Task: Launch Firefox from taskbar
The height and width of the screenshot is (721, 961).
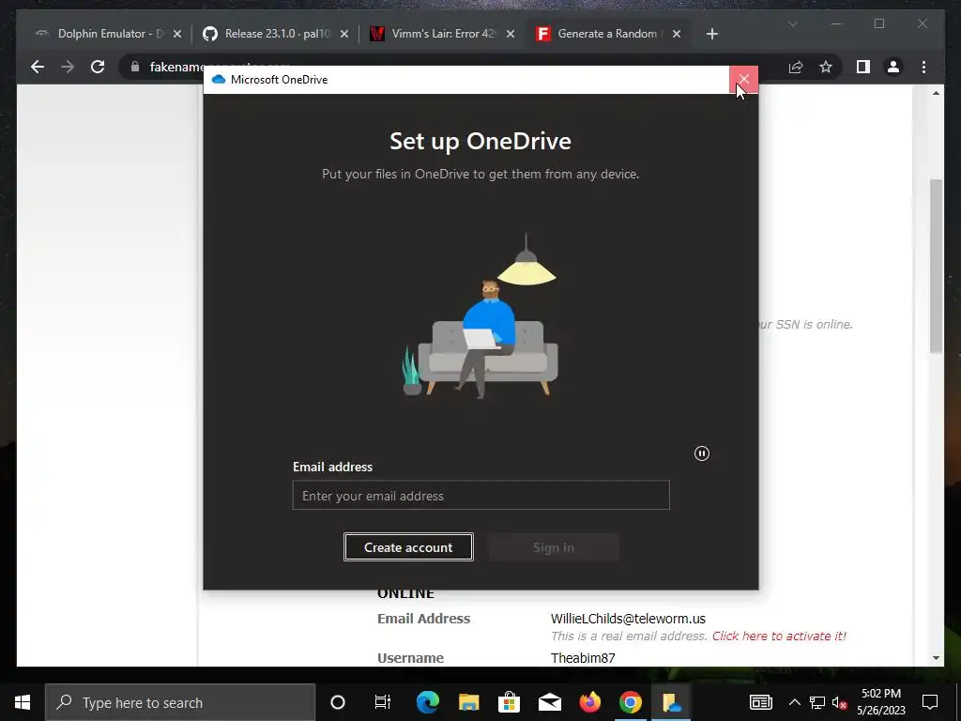Action: [590, 702]
